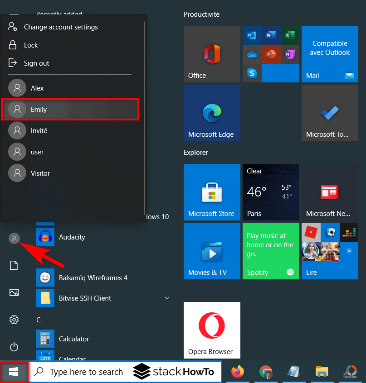Expand the Bitvise SSH Client entry
The width and height of the screenshot is (366, 383).
click(x=167, y=298)
